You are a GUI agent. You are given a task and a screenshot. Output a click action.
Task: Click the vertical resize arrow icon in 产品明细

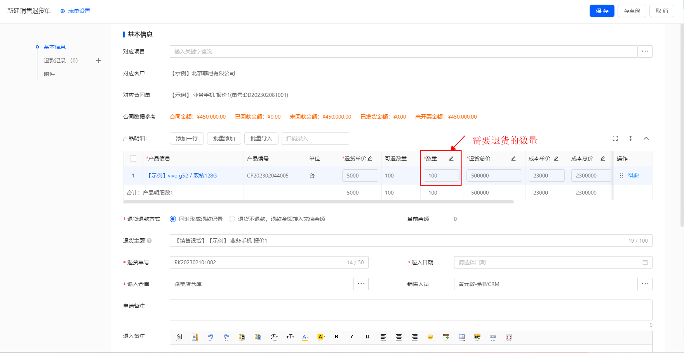[x=630, y=138]
